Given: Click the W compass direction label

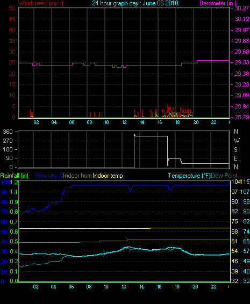Looking at the screenshot, I should coord(237,140).
